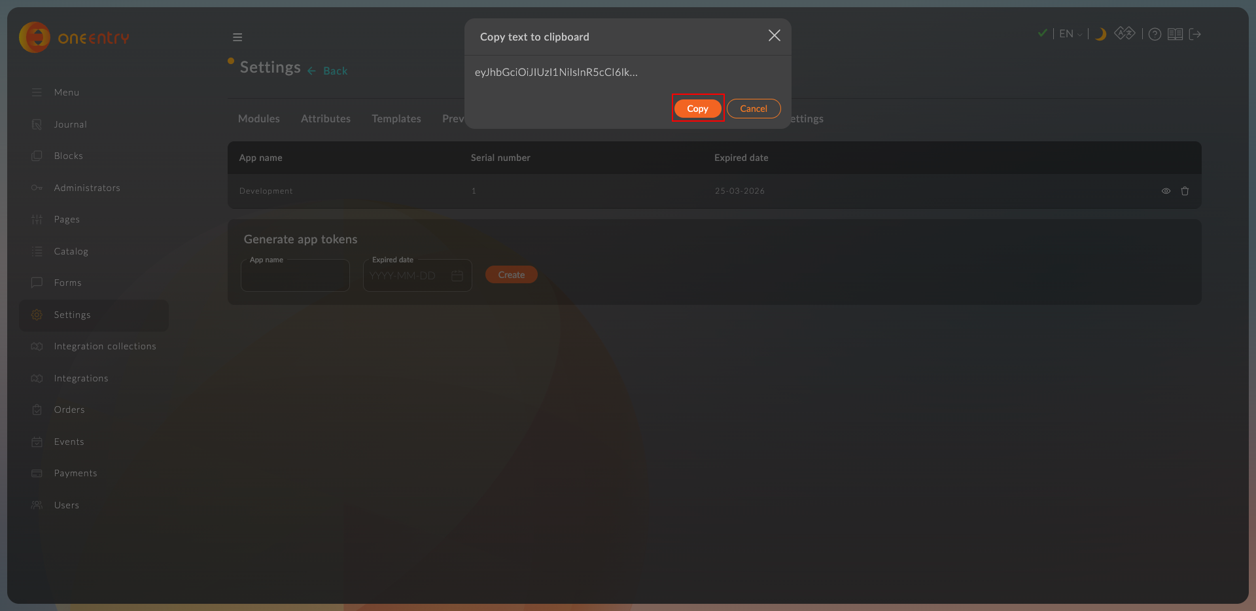Image resolution: width=1256 pixels, height=611 pixels.
Task: Toggle dark mode moon icon
Action: (1101, 34)
